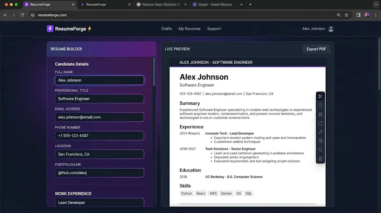Click the magnifier icon in preview toolbar
The image size is (381, 213).
(320, 150)
